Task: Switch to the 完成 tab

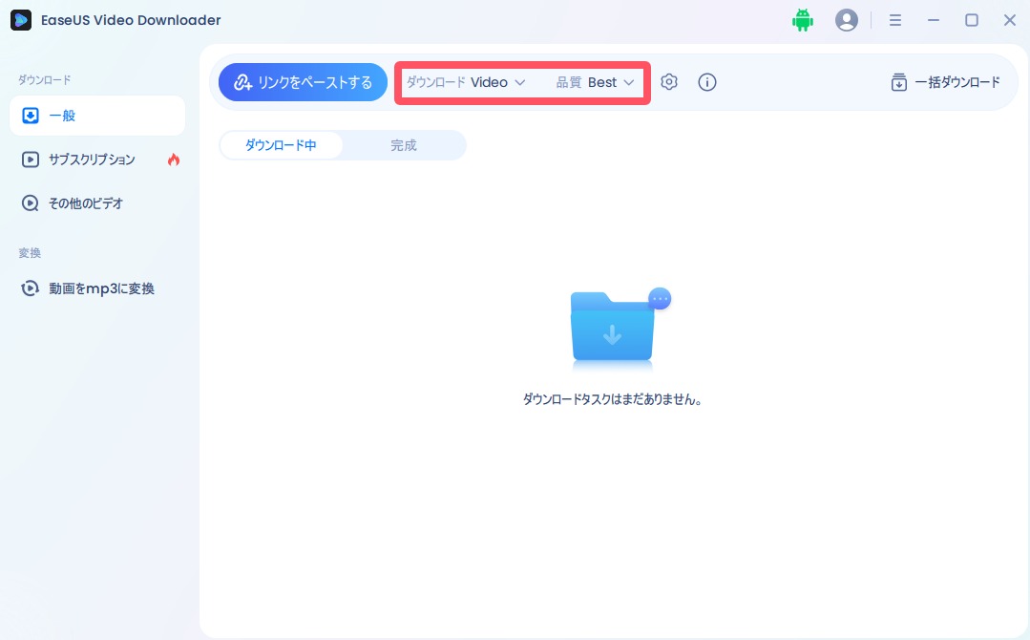Action: click(x=403, y=145)
